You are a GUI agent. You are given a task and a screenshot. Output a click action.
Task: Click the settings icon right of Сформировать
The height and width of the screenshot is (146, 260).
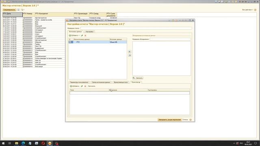(x=18, y=10)
